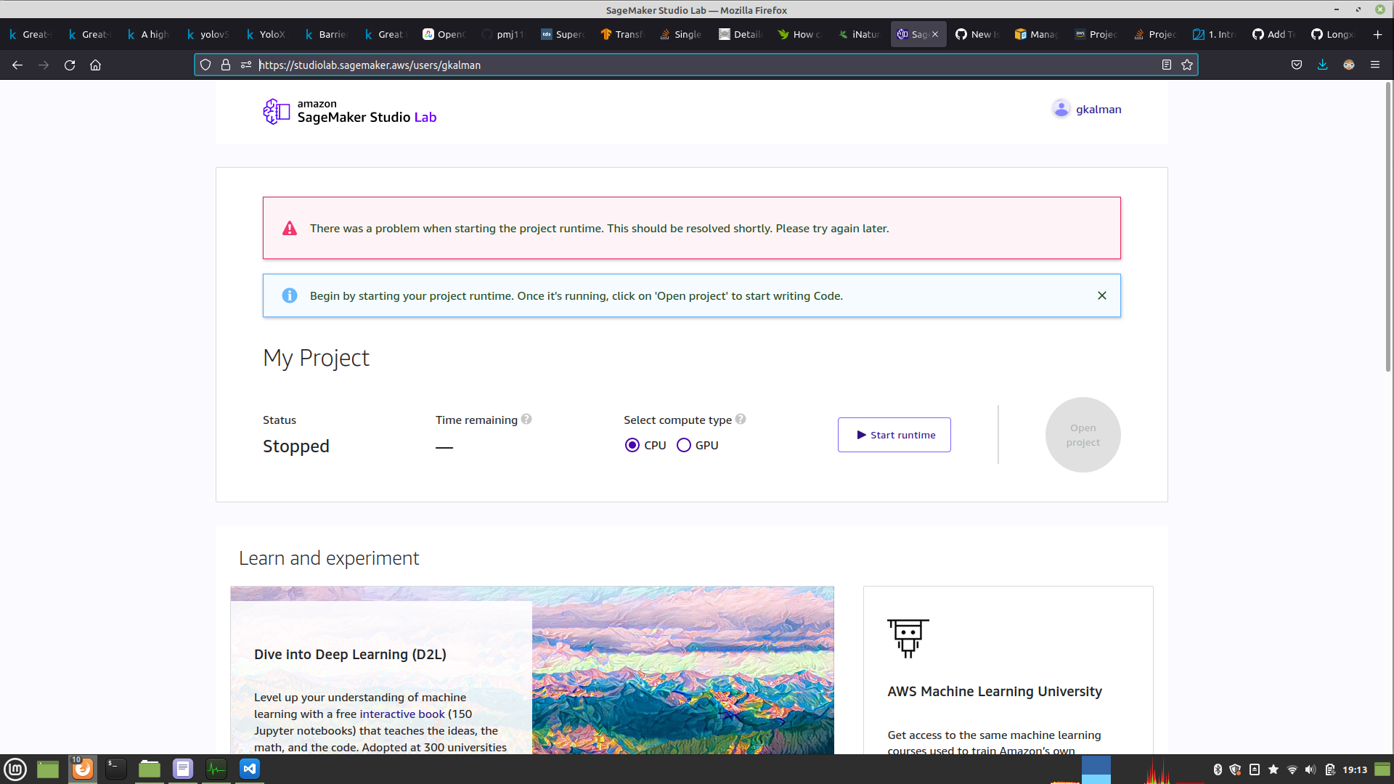The image size is (1394, 784).
Task: Go to Firefox home page
Action: point(95,65)
